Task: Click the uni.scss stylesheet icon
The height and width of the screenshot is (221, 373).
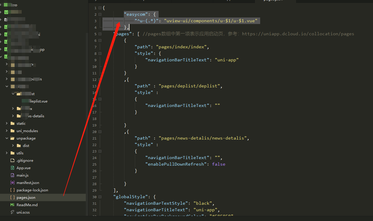Action: tap(12, 212)
